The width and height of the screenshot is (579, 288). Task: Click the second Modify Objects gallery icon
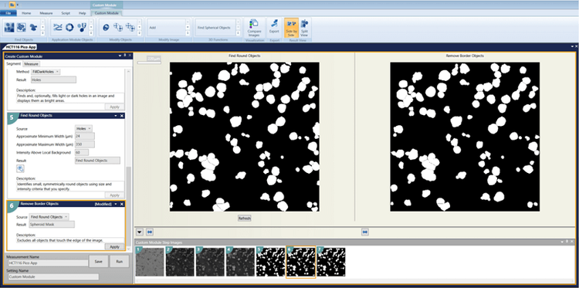(118, 27)
